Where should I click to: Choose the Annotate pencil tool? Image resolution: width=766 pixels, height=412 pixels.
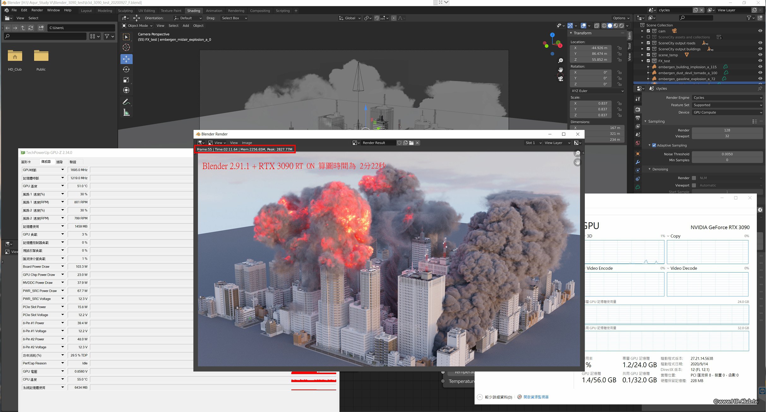coord(126,102)
